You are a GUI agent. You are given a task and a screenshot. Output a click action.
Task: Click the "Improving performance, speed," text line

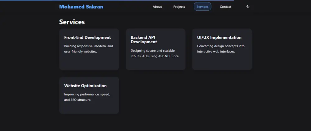click(87, 94)
